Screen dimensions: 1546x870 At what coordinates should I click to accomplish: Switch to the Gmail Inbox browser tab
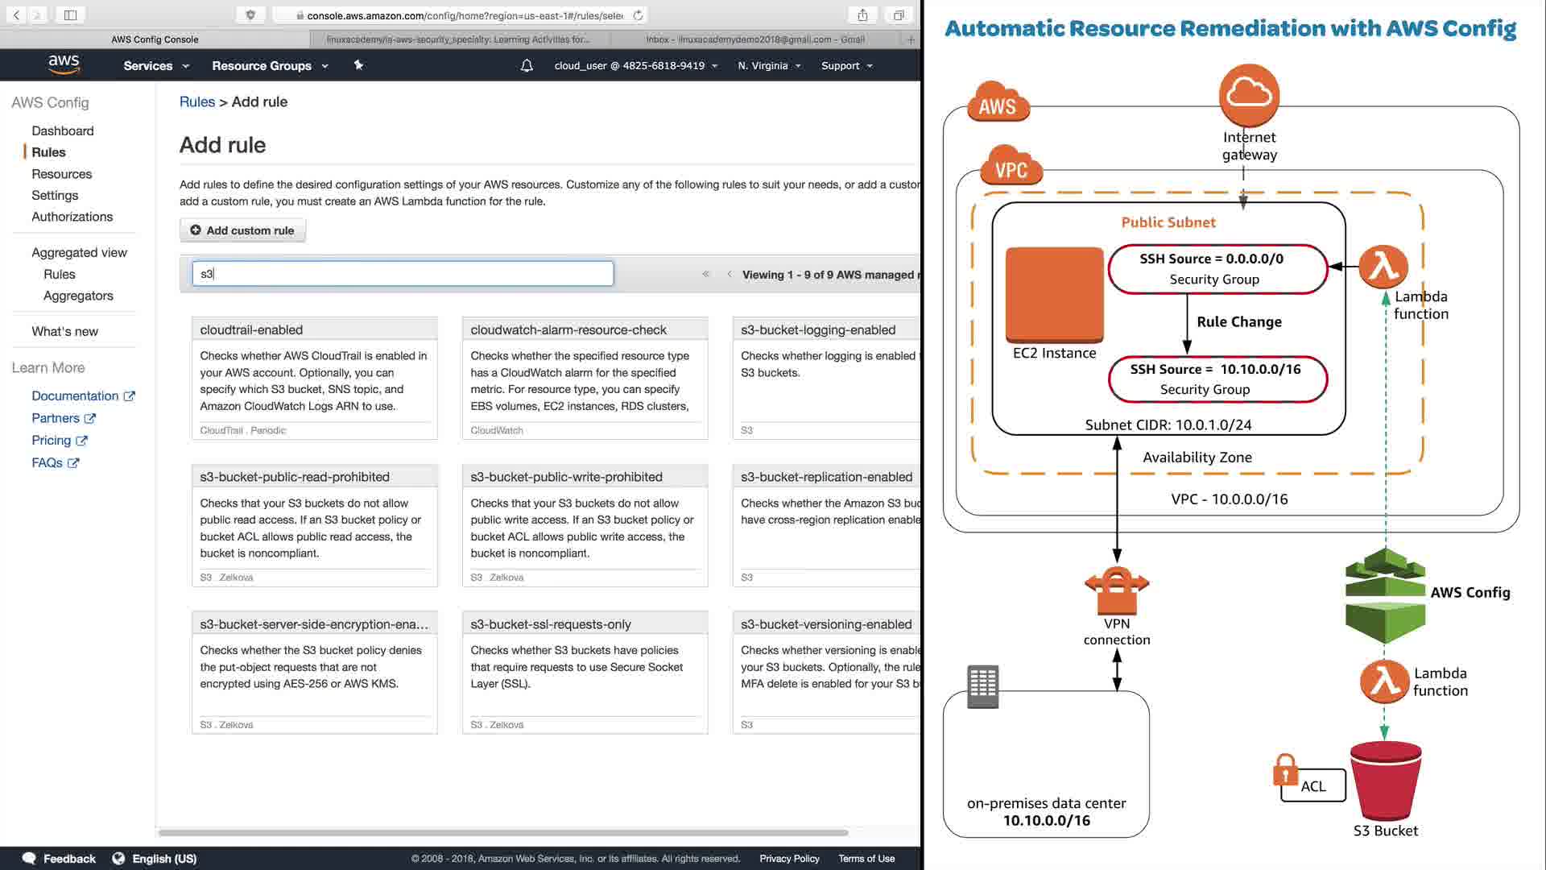[754, 39]
